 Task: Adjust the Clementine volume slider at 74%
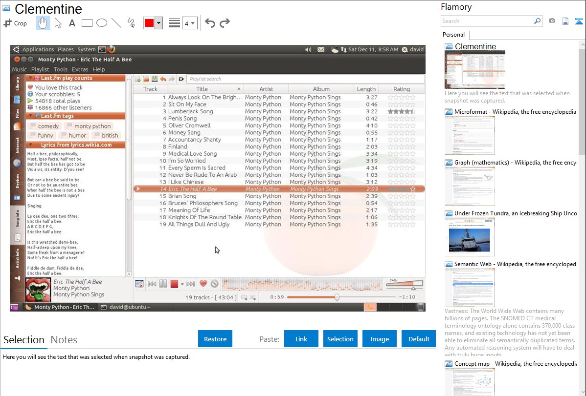coord(405,285)
